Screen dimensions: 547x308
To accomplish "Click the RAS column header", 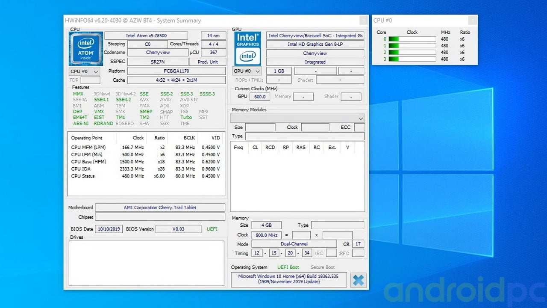I will (x=301, y=147).
